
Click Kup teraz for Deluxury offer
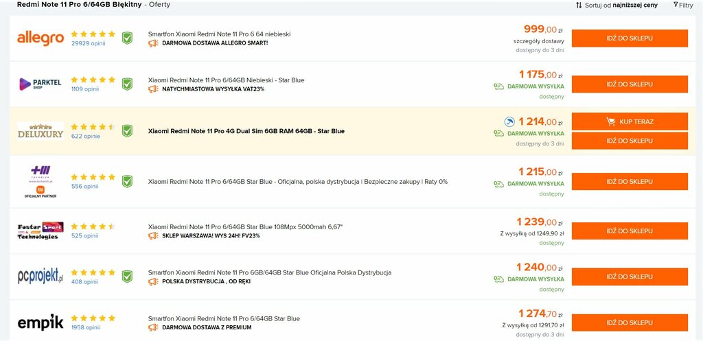tap(630, 121)
